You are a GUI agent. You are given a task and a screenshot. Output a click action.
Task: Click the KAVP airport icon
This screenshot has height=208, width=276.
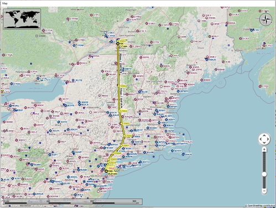pos(73,152)
